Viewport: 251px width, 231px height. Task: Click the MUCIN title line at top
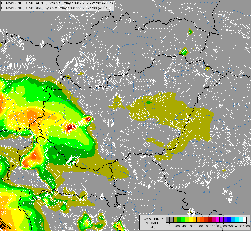point(55,8)
